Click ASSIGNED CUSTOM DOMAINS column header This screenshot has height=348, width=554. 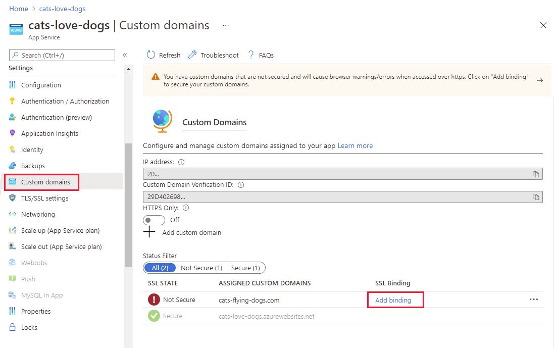click(x=265, y=283)
